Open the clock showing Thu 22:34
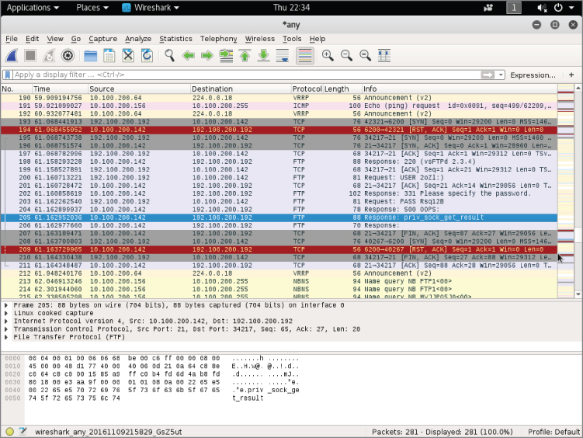The image size is (583, 438). 292,8
